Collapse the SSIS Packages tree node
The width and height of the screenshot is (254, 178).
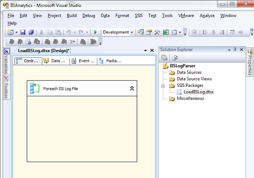(163, 86)
